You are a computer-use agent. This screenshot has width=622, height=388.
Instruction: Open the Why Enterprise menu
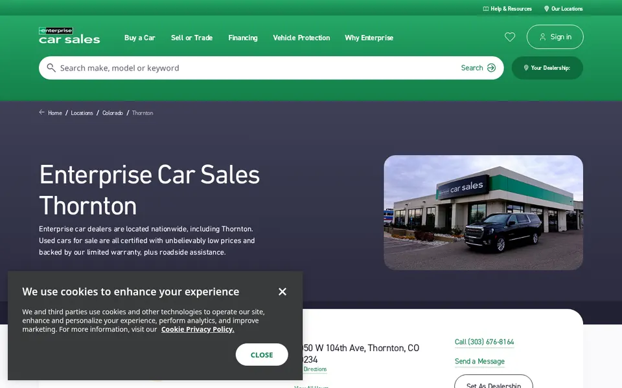point(369,38)
